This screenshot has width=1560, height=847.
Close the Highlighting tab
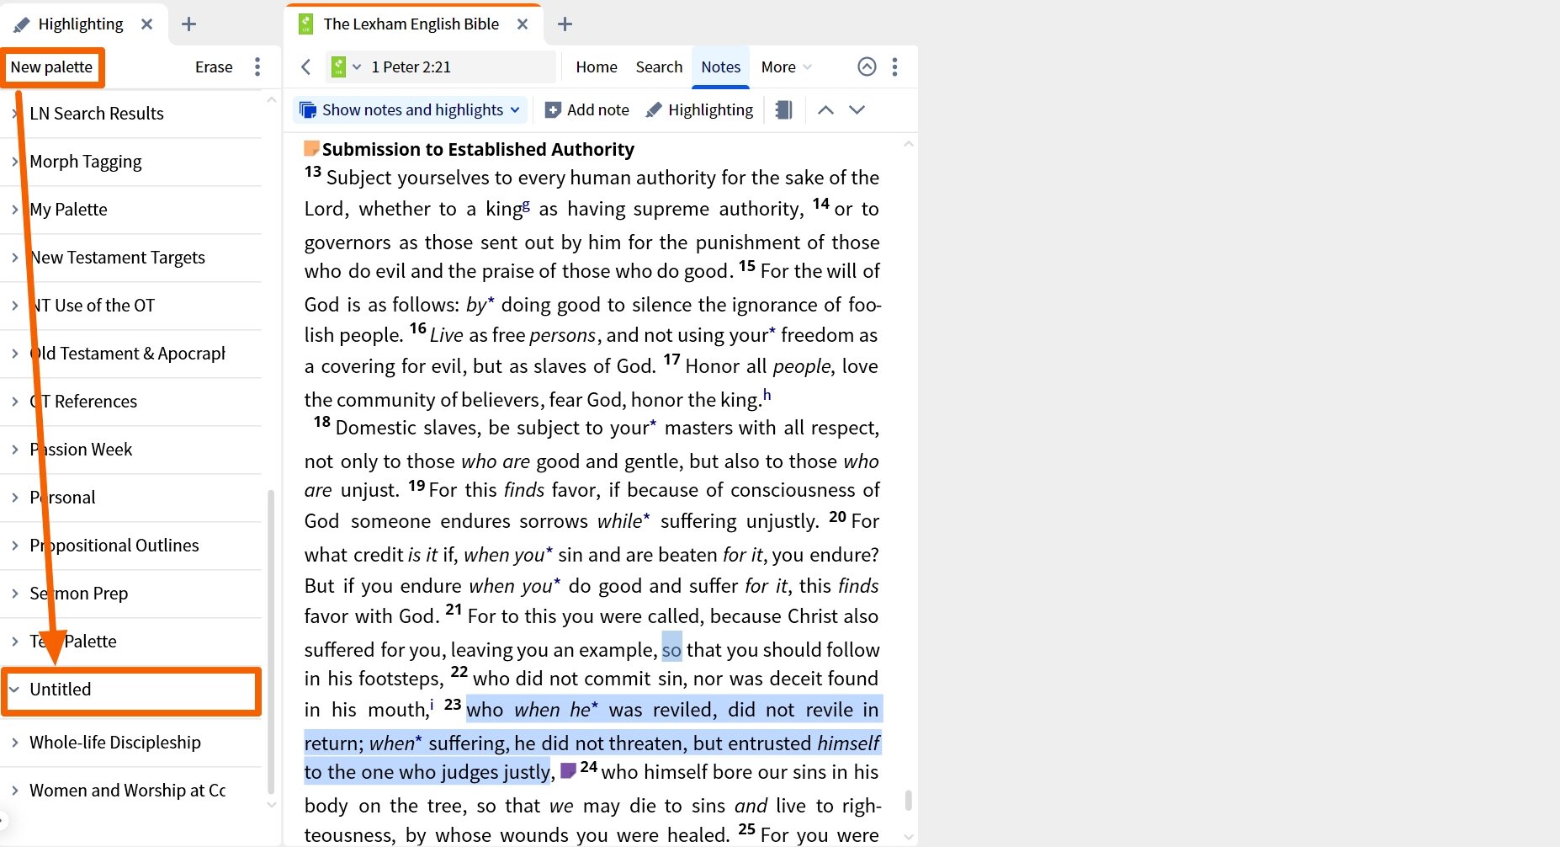pyautogui.click(x=147, y=24)
